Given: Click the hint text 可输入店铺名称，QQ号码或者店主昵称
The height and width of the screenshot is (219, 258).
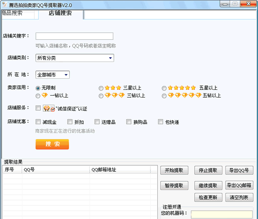Looking at the screenshot, I should coord(75,46).
